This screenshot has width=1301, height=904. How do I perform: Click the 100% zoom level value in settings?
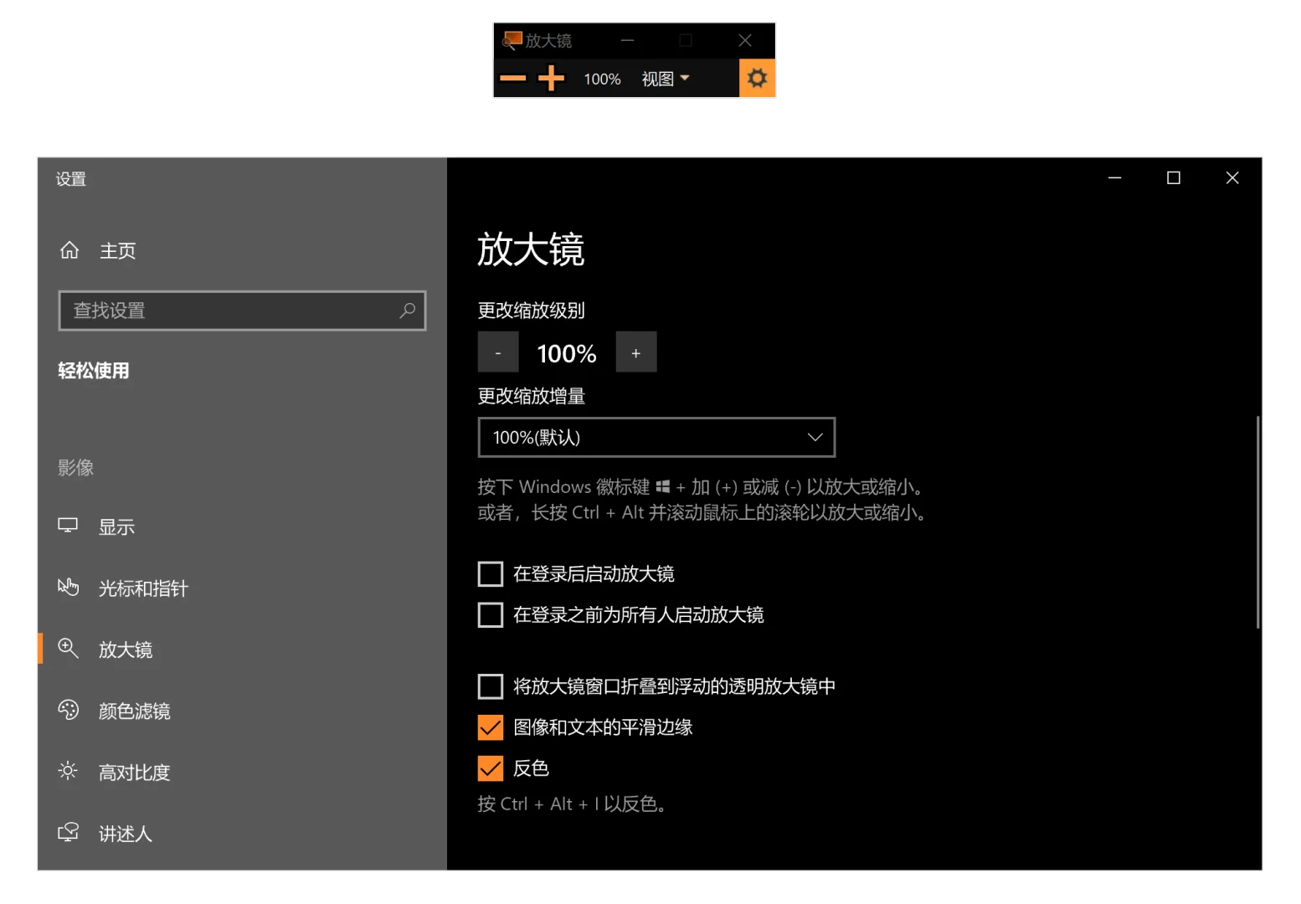567,353
